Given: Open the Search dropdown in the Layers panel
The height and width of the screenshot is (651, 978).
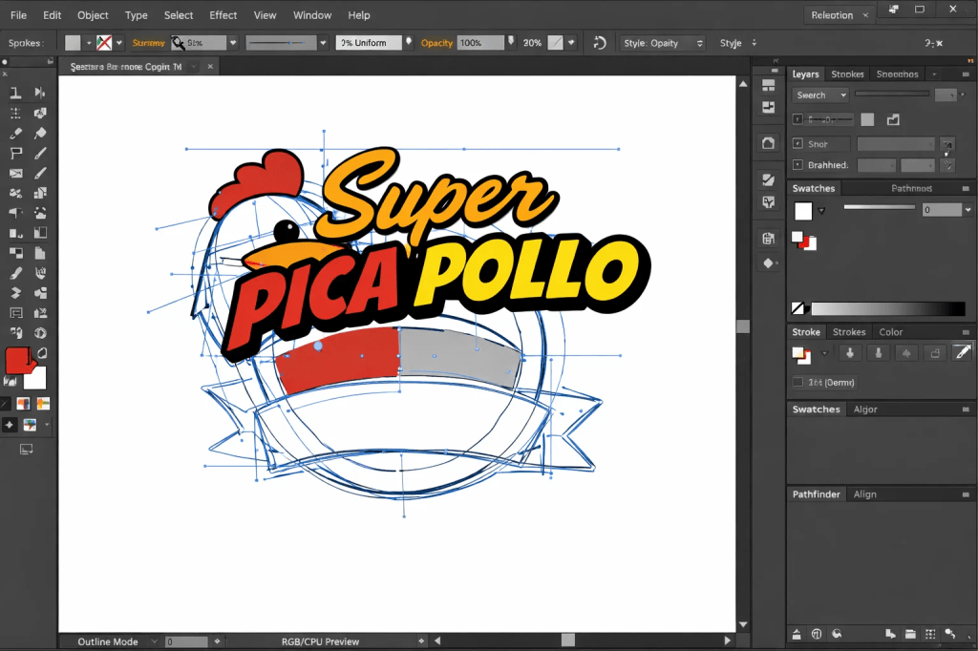Looking at the screenshot, I should point(819,94).
